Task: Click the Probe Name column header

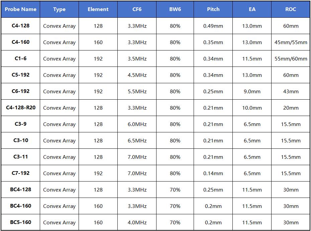Action: pos(20,9)
